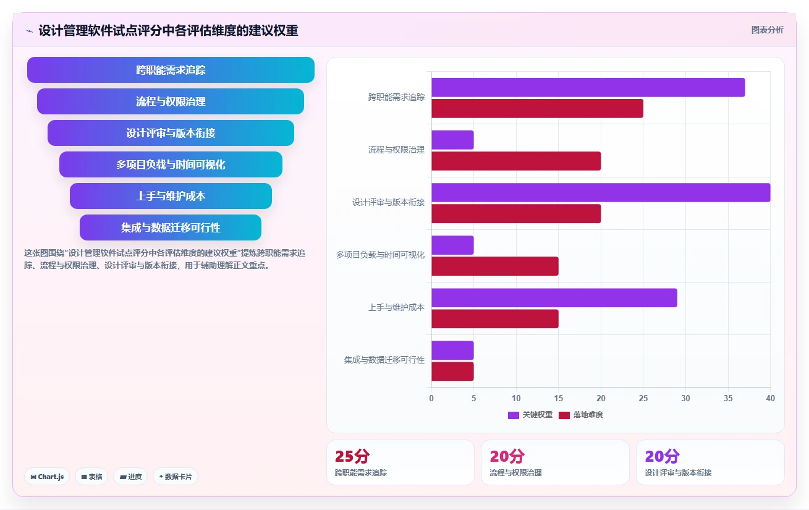Screen dimensions: 809x510
Task: Click the red bar for 集成与数据迁移可行性
Action: 452,372
